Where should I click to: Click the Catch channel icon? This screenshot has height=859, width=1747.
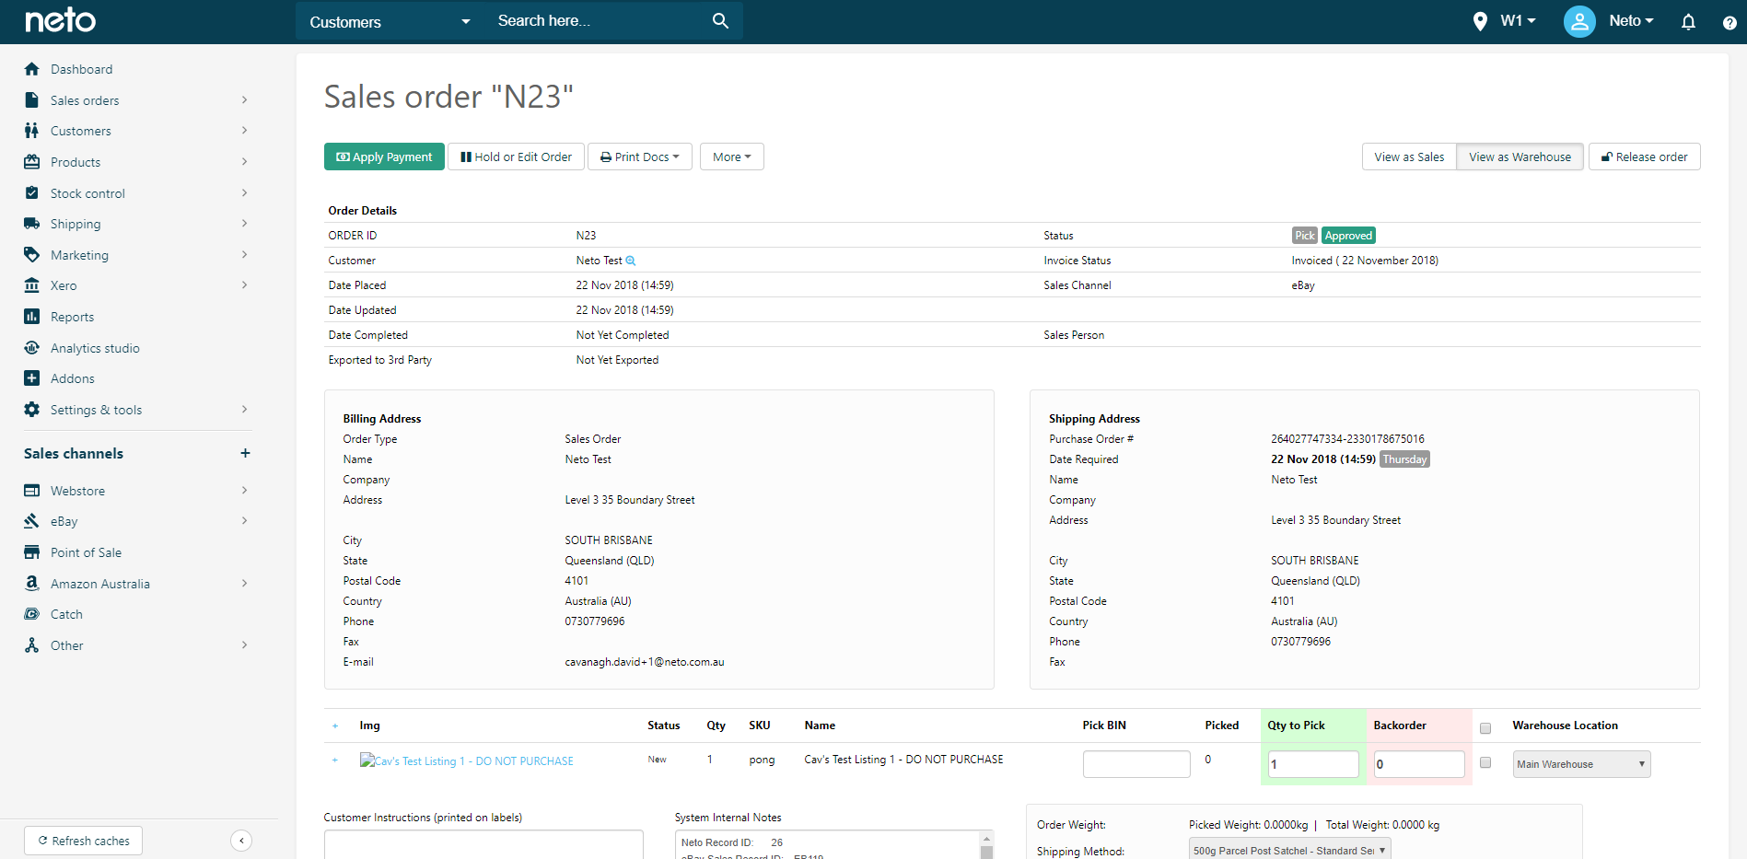pyautogui.click(x=32, y=614)
